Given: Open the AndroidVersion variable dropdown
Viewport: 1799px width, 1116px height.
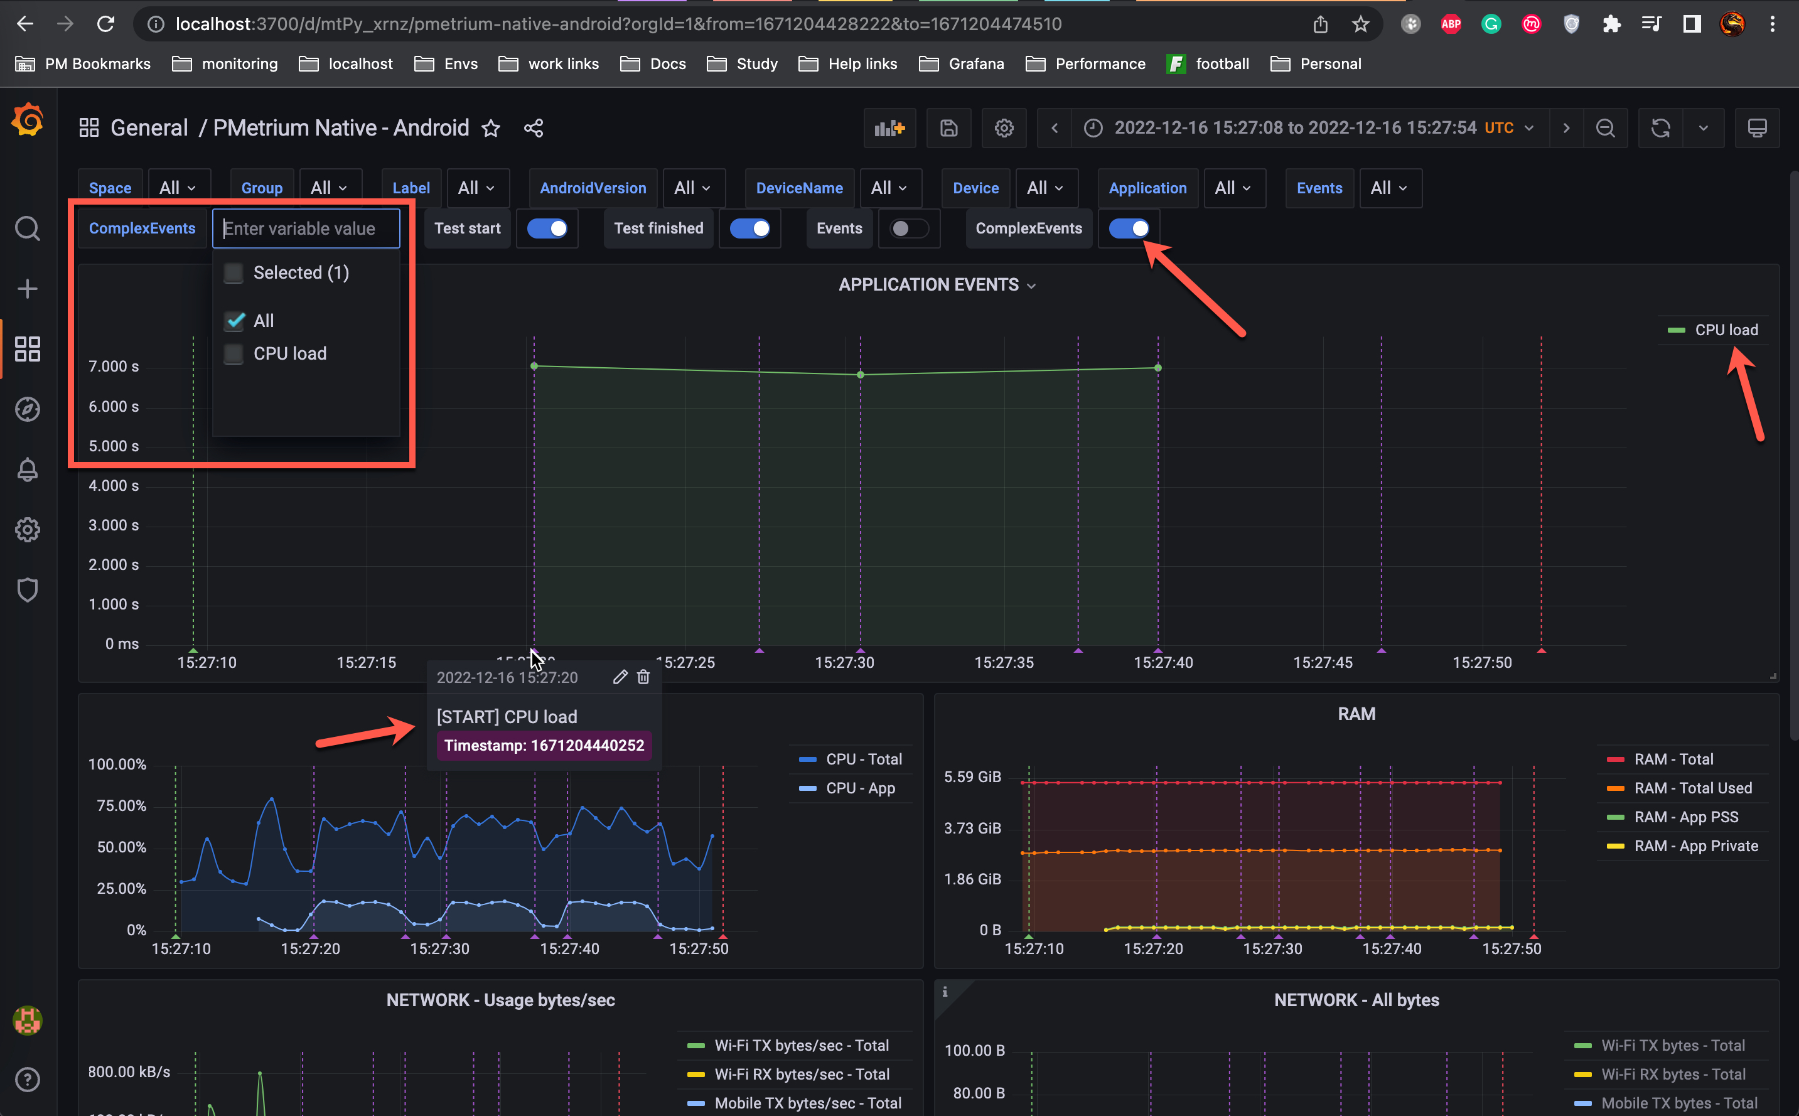Looking at the screenshot, I should (693, 188).
